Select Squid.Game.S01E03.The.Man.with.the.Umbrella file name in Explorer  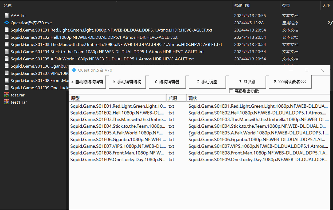pyautogui.click(x=116, y=45)
